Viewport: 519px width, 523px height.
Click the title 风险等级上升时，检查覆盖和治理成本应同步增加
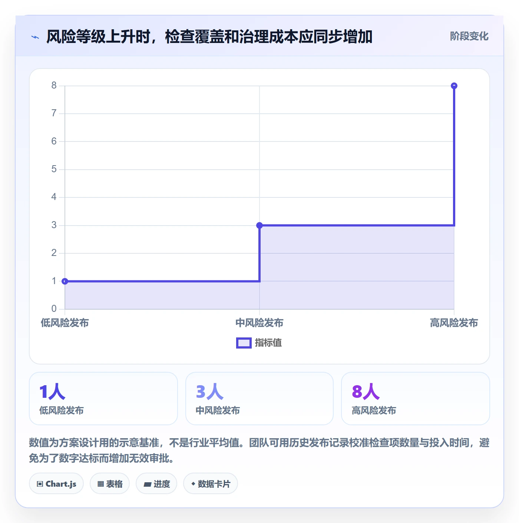(209, 37)
